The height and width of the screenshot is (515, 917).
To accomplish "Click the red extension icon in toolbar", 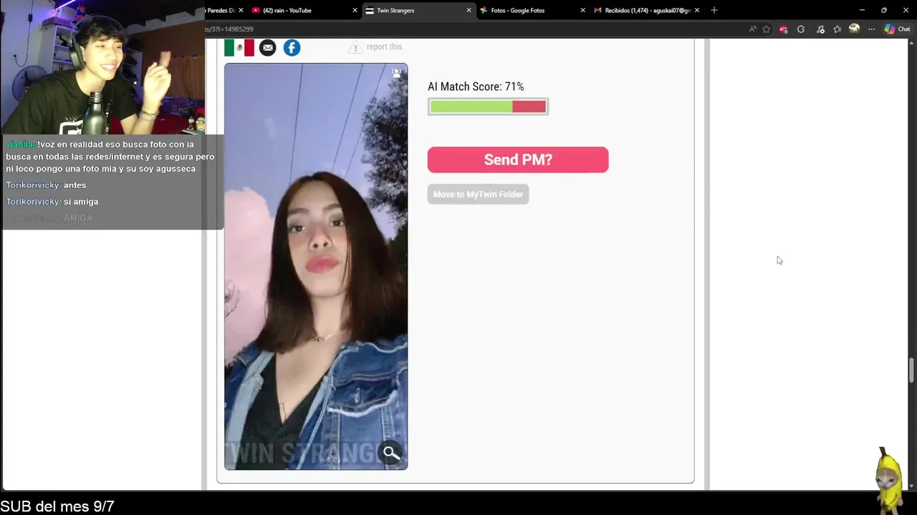I will (x=783, y=29).
